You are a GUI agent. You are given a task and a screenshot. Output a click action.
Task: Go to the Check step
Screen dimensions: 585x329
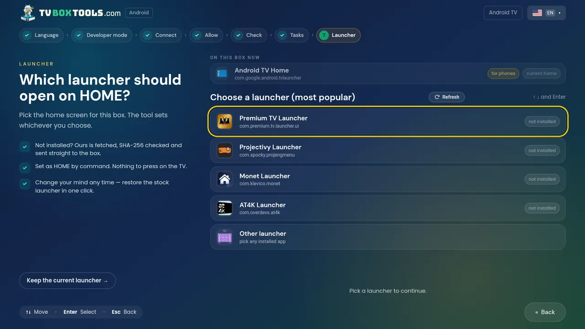click(x=249, y=35)
